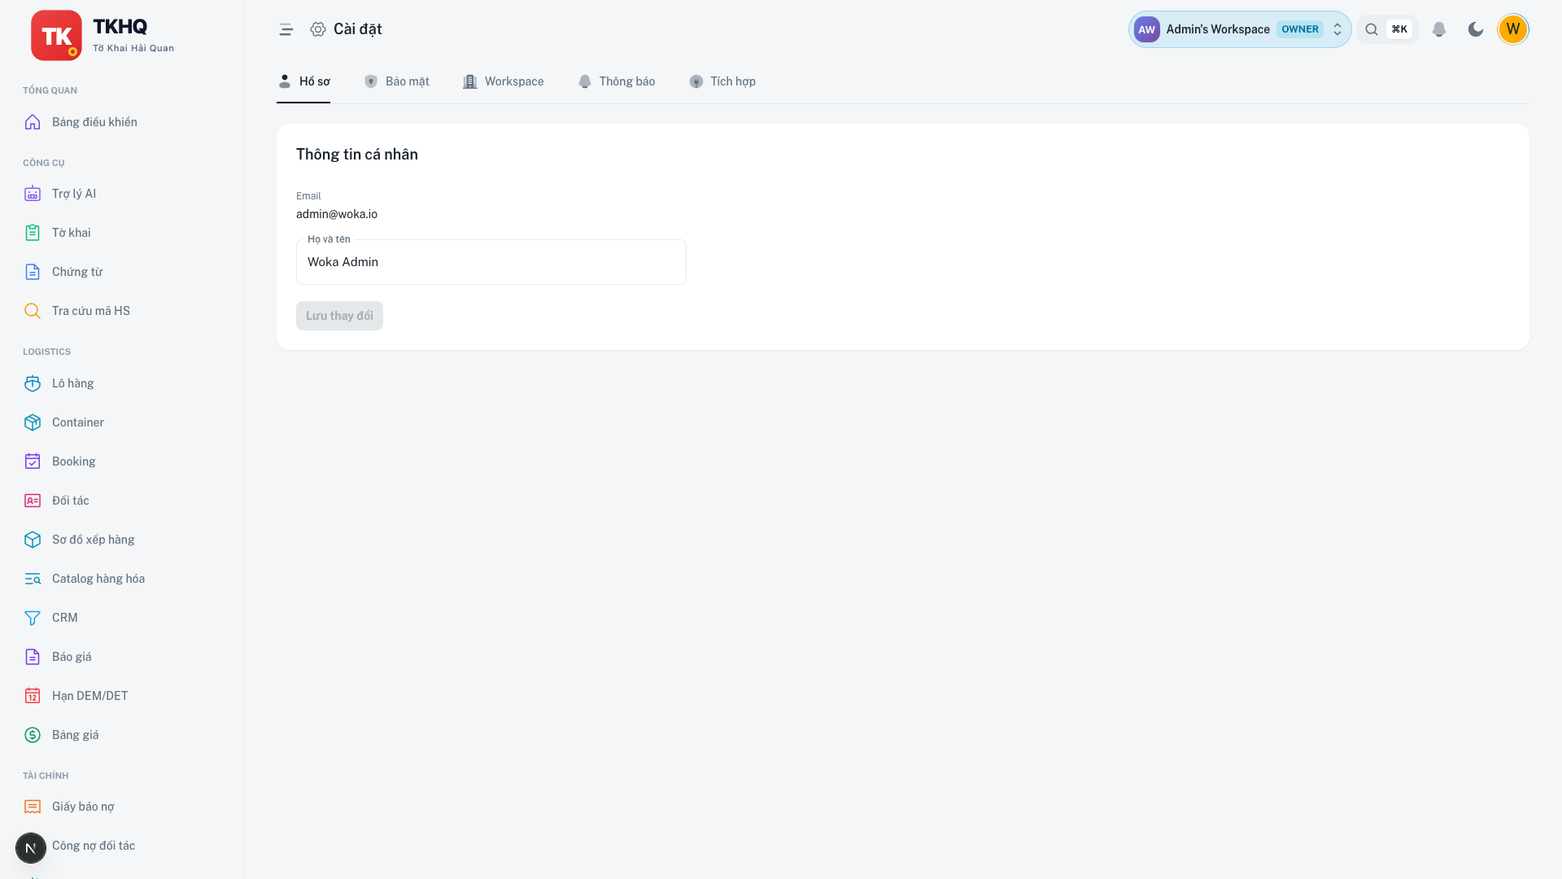The width and height of the screenshot is (1562, 879).
Task: Click the CÔNG CỤ section label
Action: tap(43, 163)
